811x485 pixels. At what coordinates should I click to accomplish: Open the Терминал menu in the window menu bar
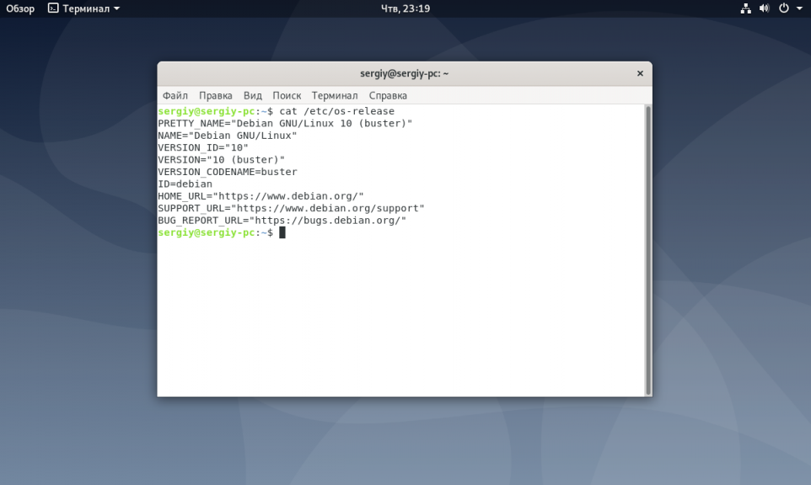click(x=335, y=96)
